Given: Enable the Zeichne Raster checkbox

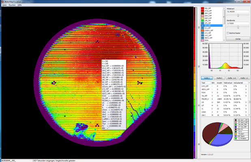Looking at the screenshot, I should pos(227,33).
